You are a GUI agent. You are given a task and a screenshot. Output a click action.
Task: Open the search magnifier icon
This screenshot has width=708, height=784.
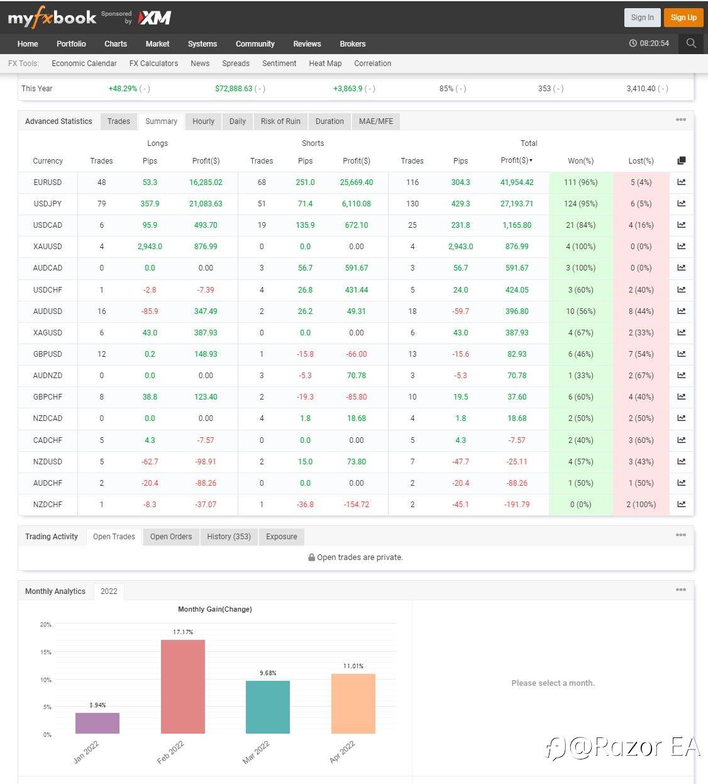pos(691,43)
